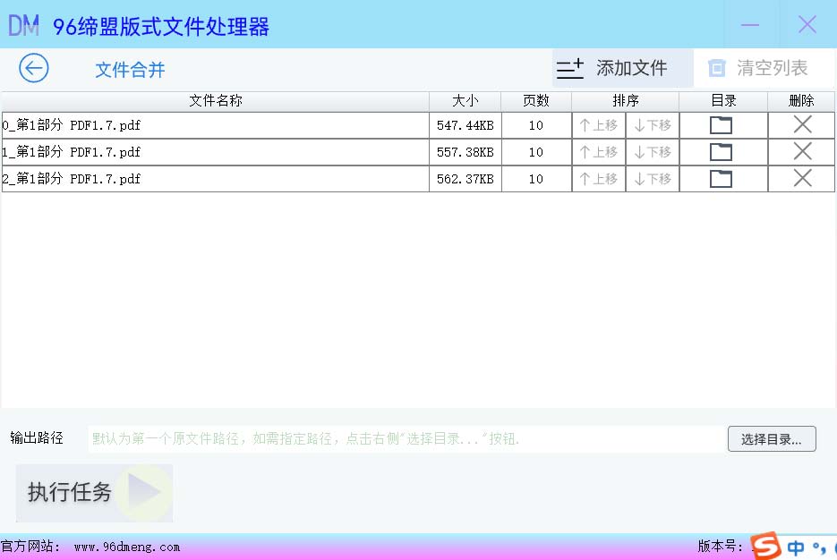Open the folder icon for 2_第1部分 PDF1.7.pdf
This screenshot has height=560, width=837.
tap(721, 179)
